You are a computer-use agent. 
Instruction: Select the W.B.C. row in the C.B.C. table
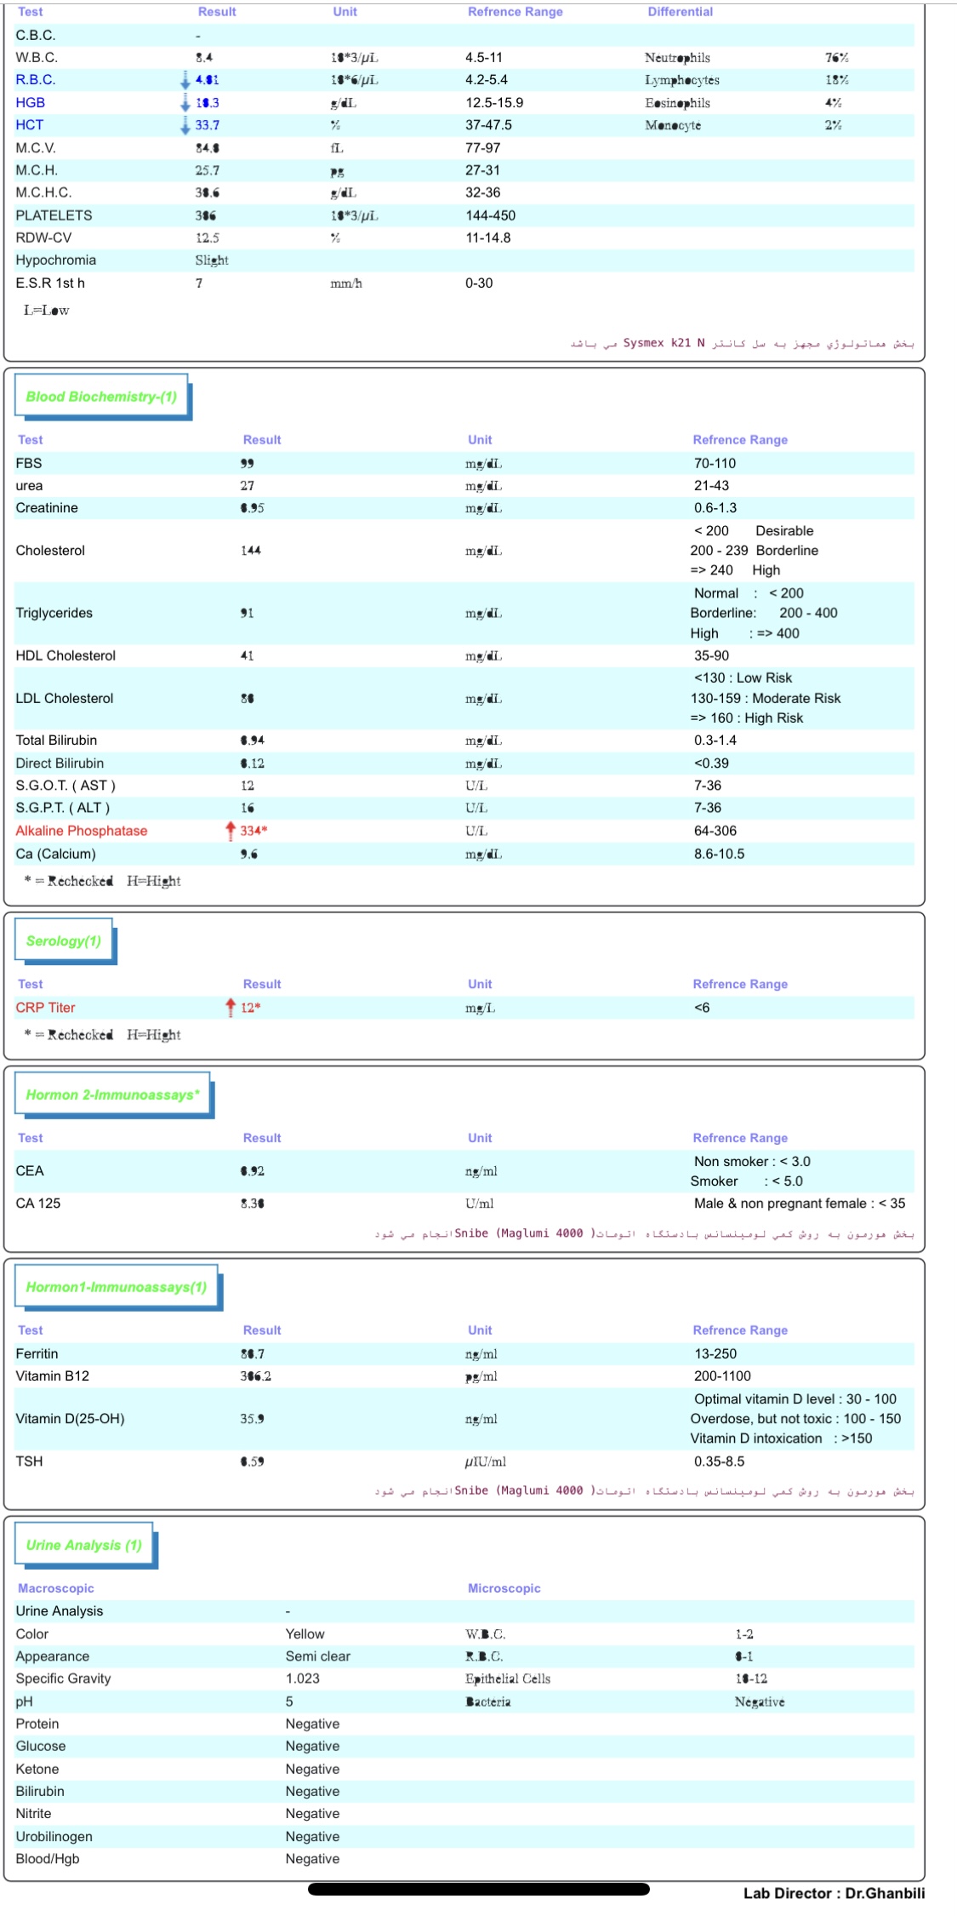coord(37,58)
